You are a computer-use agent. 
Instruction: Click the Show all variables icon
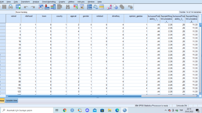[122, 7]
